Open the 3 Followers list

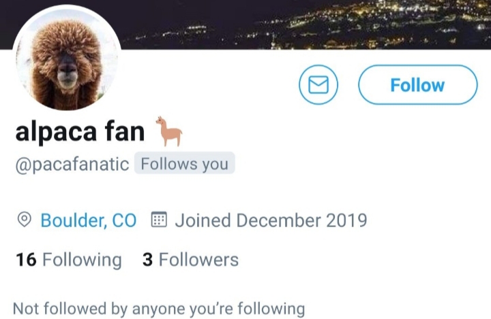(x=190, y=260)
